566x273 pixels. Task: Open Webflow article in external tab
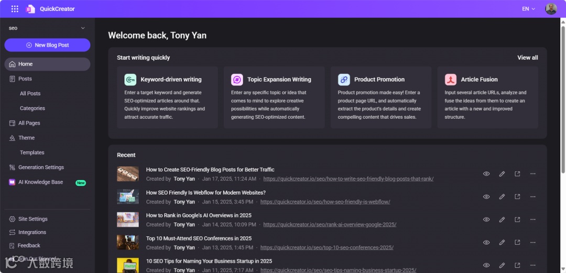click(x=517, y=197)
